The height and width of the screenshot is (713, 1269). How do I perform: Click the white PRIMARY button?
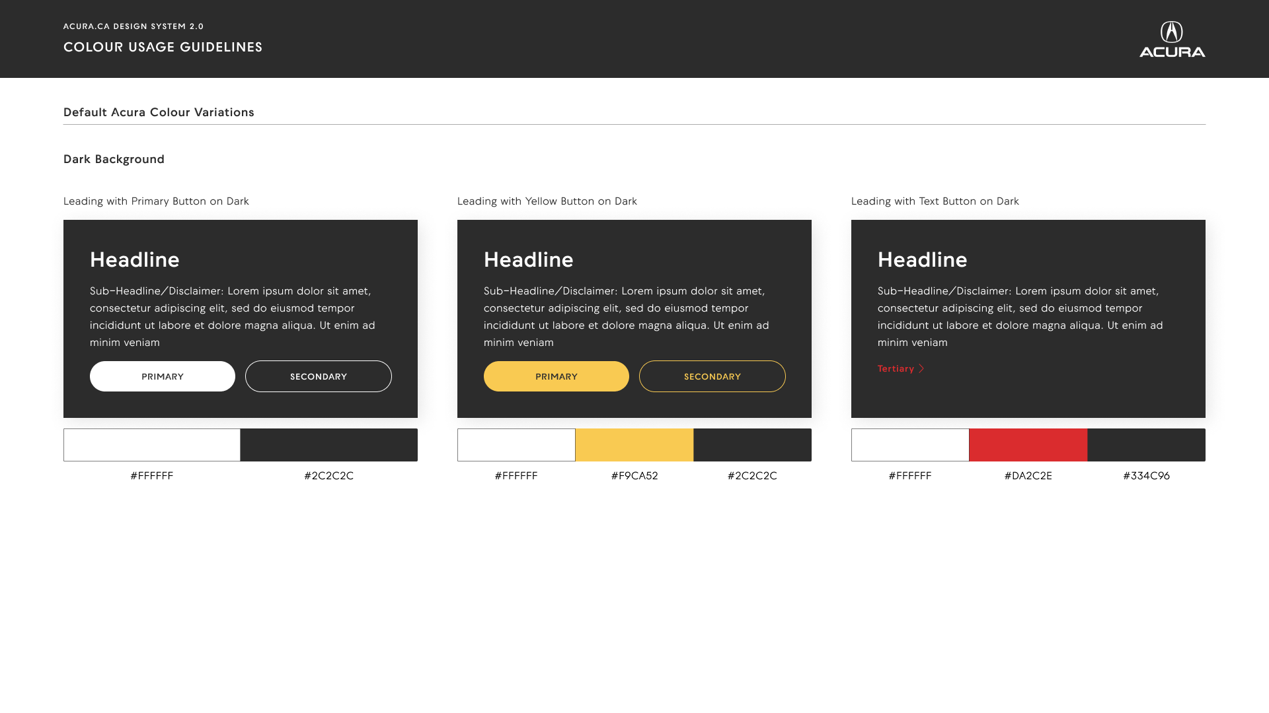[x=163, y=376]
